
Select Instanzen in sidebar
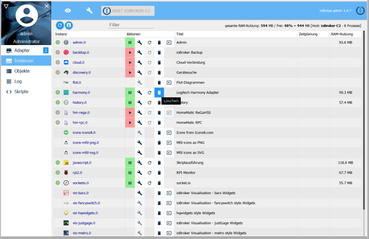coord(26,61)
